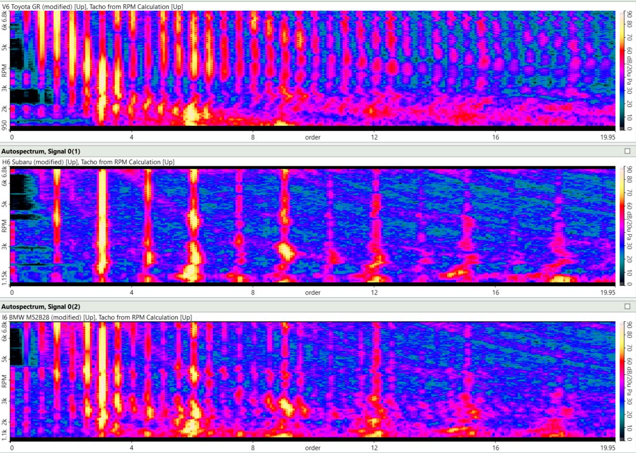The image size is (636, 453).
Task: Maximize the Autospectrum Signal 0(2) panel
Action: pos(627,306)
